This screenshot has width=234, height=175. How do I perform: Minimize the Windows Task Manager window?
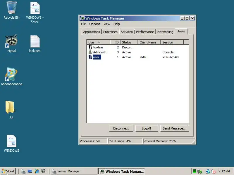182,18
